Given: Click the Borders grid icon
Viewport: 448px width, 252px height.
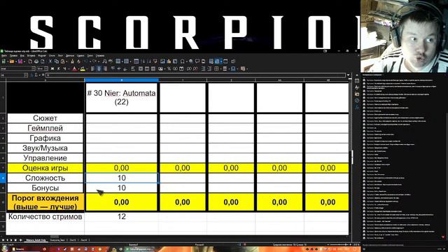Looking at the screenshot, I should point(216,69).
